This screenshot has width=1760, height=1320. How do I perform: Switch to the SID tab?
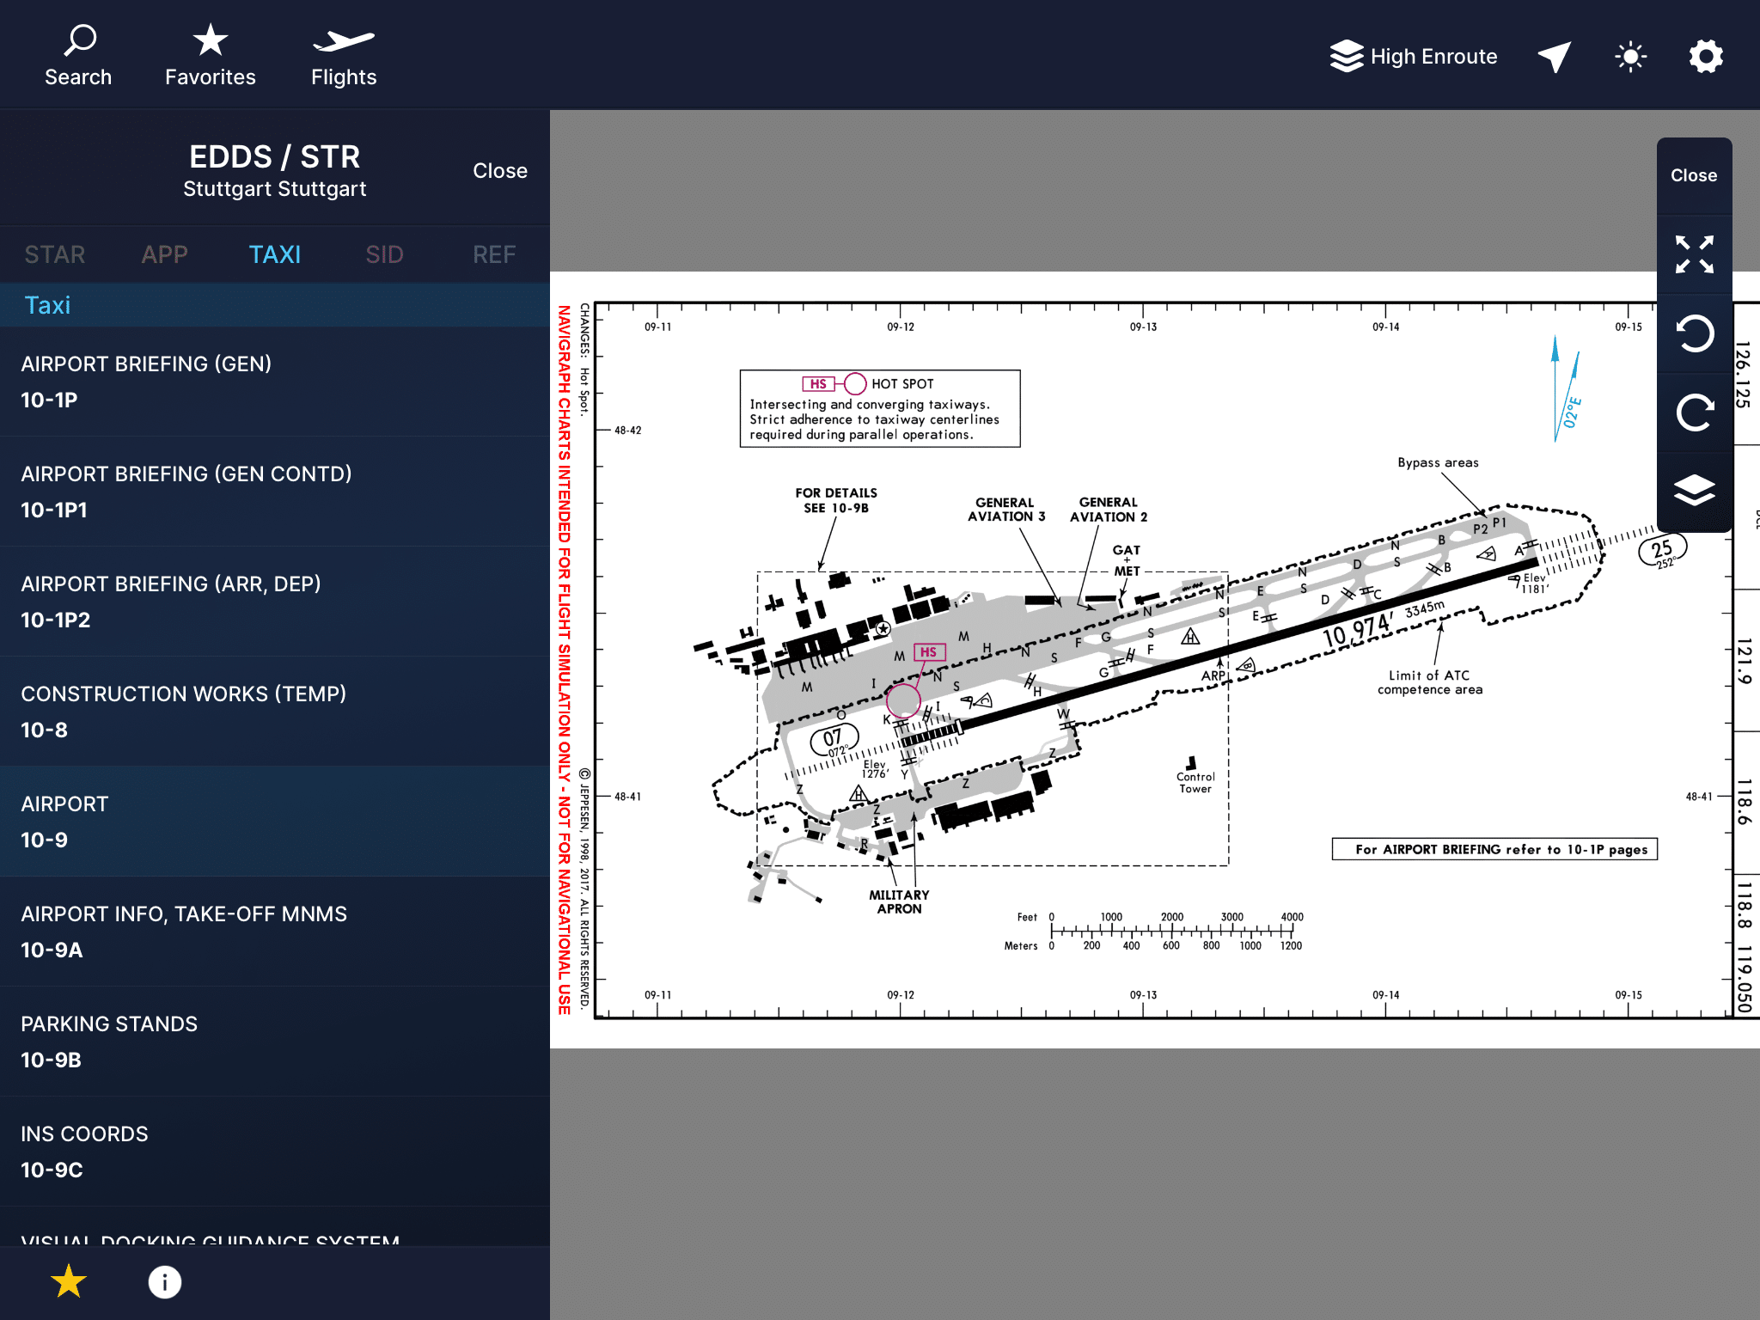point(384,254)
